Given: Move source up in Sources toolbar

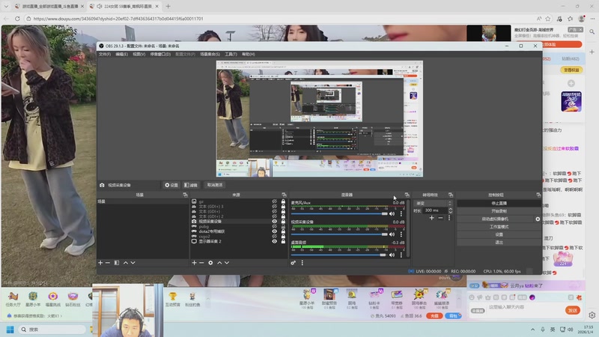Looking at the screenshot, I should tap(219, 263).
